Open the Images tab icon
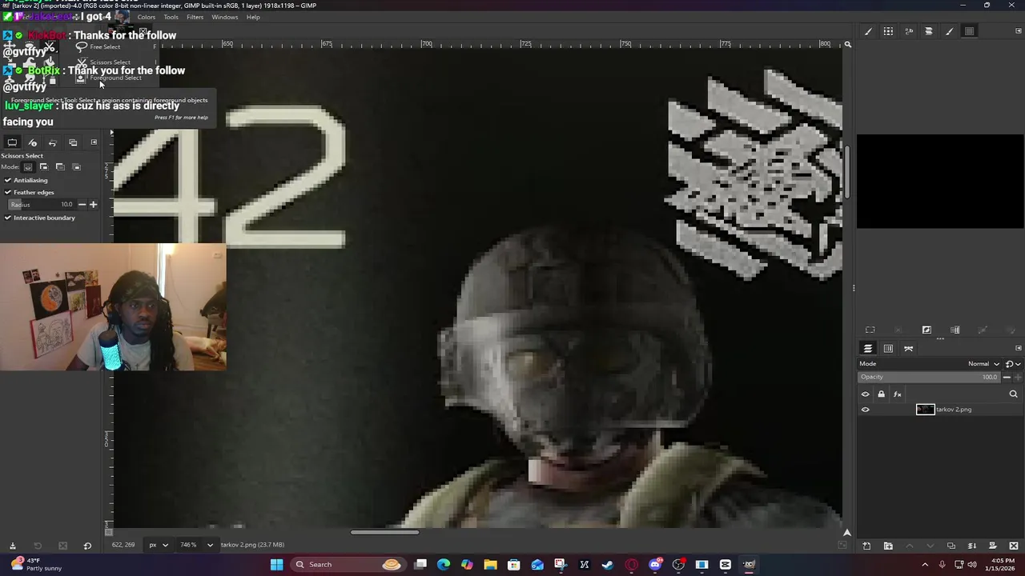This screenshot has width=1025, height=576. tap(73, 142)
